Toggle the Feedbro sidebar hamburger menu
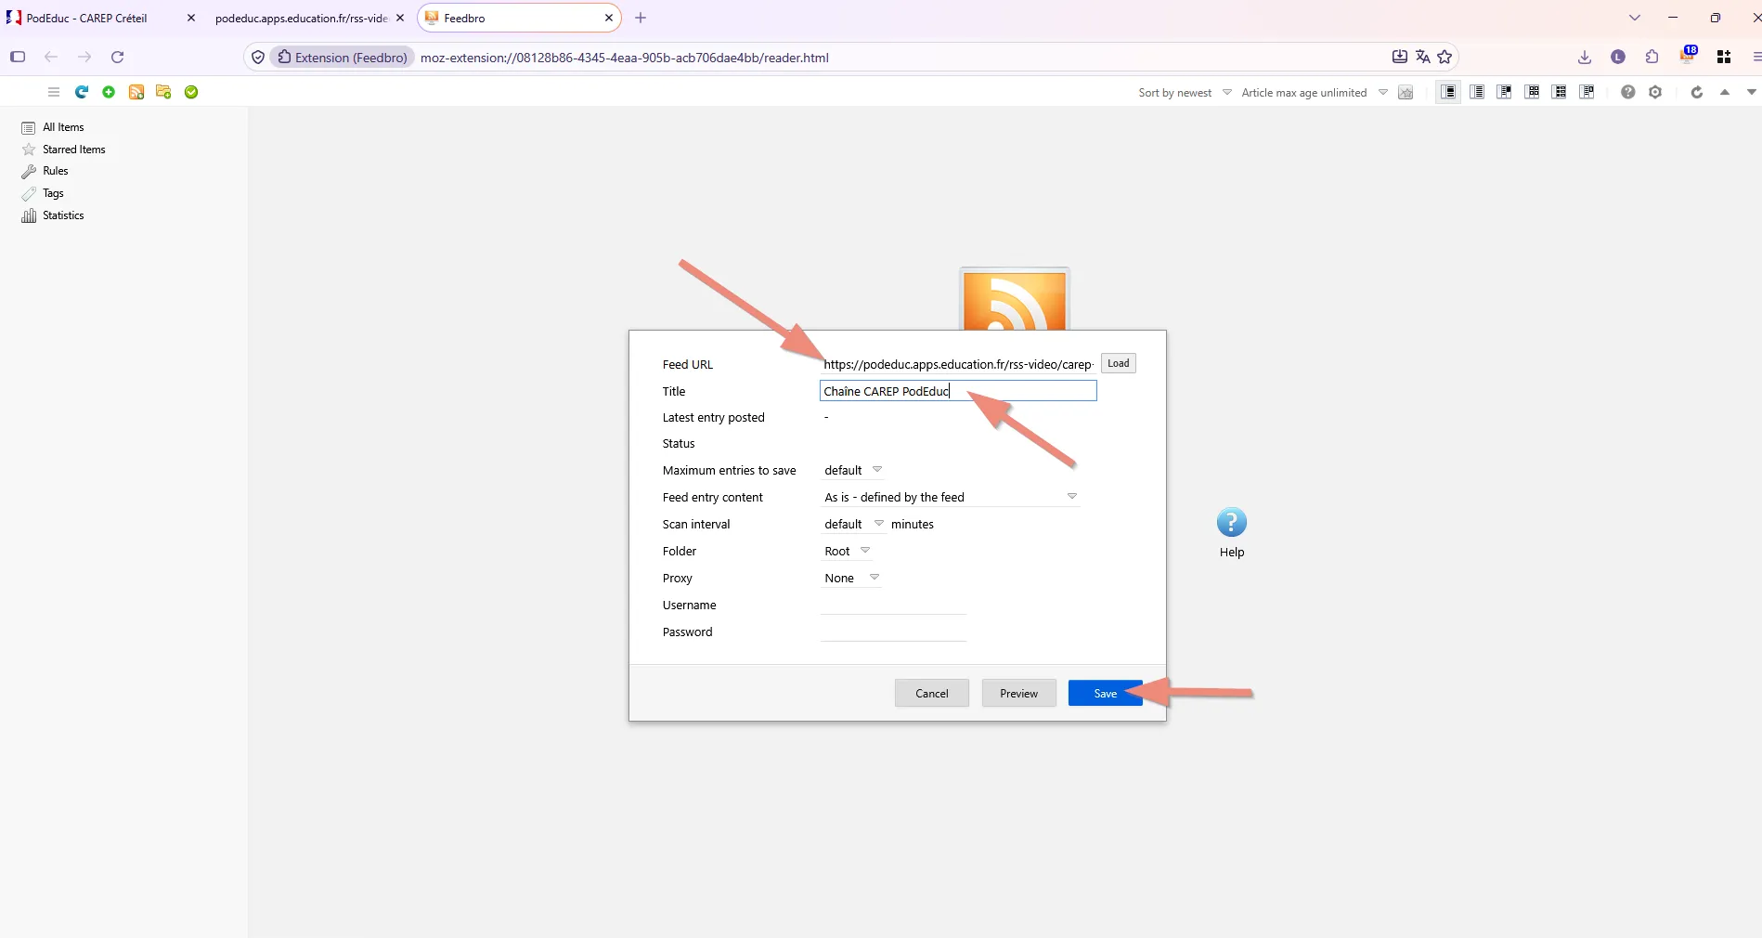Viewport: 1762px width, 938px height. 54,92
